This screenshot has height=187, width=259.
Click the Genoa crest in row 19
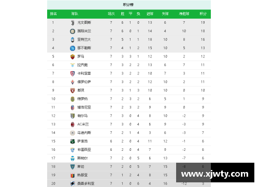pos(73,175)
